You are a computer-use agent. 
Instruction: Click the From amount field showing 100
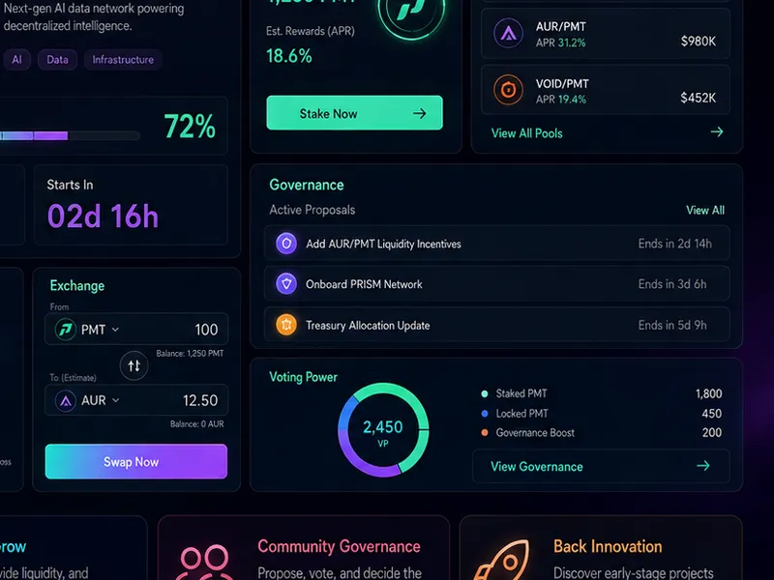(136, 329)
